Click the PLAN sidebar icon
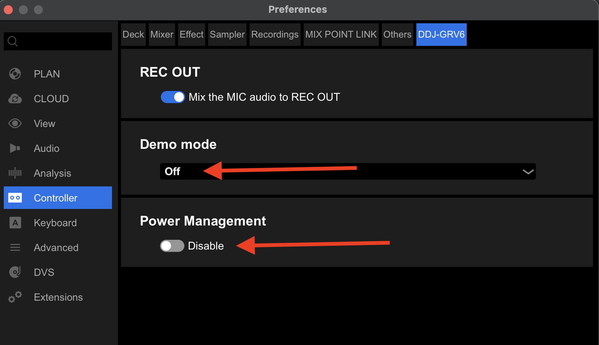Viewport: 599px width, 345px height. (x=15, y=74)
